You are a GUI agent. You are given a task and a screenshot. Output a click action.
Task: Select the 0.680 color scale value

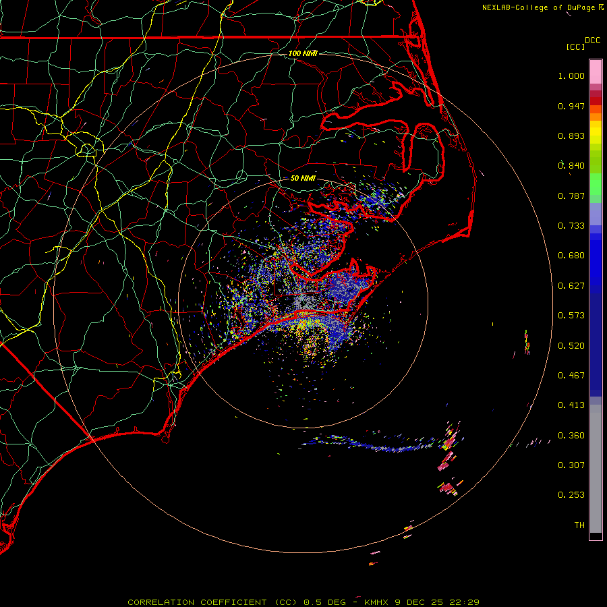571,256
